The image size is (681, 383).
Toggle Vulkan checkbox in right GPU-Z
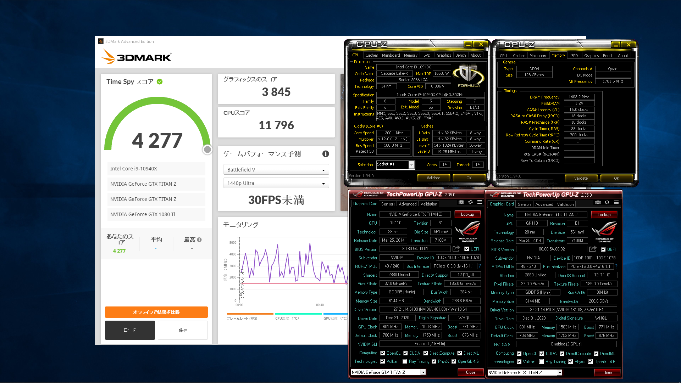(519, 362)
